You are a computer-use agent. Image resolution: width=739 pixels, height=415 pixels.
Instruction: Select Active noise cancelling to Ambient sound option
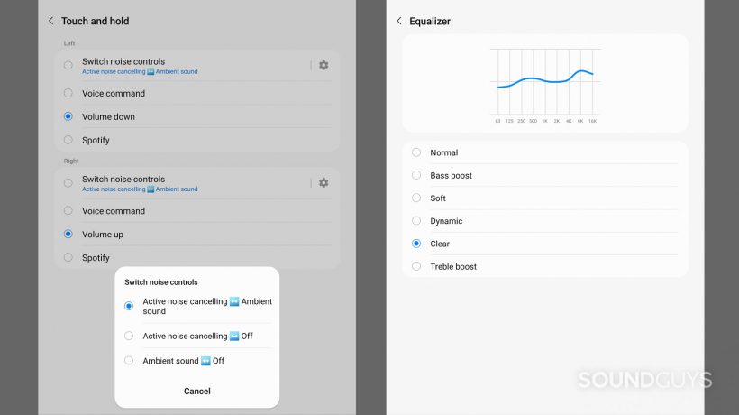point(129,307)
